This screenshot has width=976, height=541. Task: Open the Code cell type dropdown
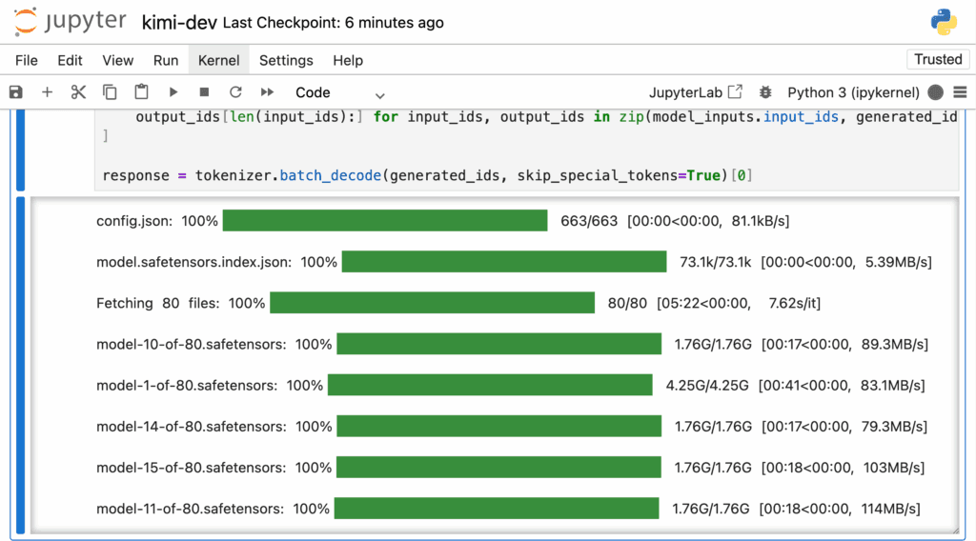click(x=340, y=92)
